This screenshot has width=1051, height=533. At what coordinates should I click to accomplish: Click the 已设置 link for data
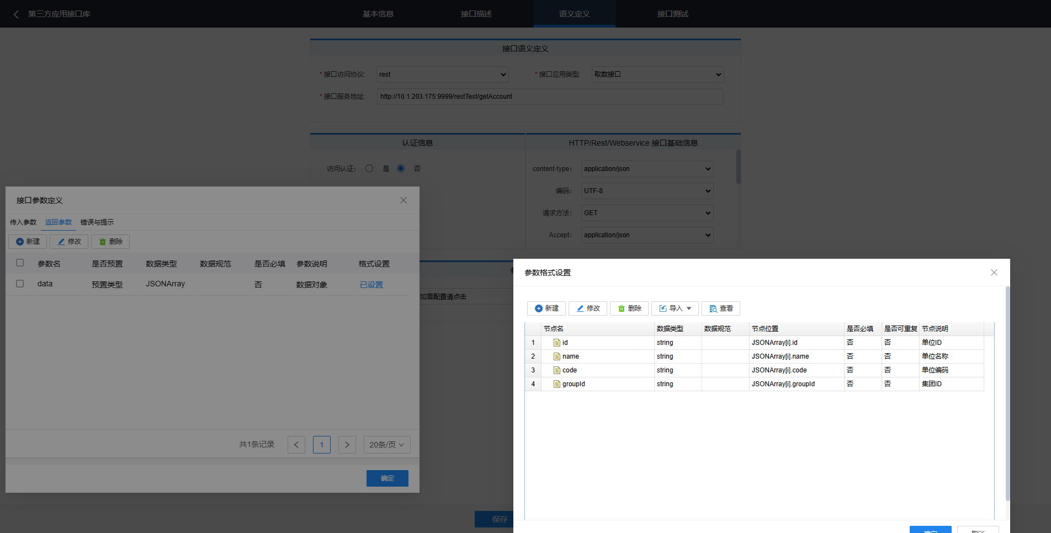click(371, 285)
